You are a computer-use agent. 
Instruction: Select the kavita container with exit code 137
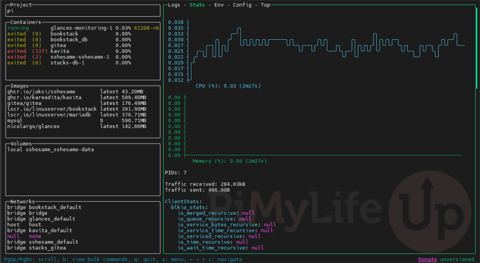(60, 51)
